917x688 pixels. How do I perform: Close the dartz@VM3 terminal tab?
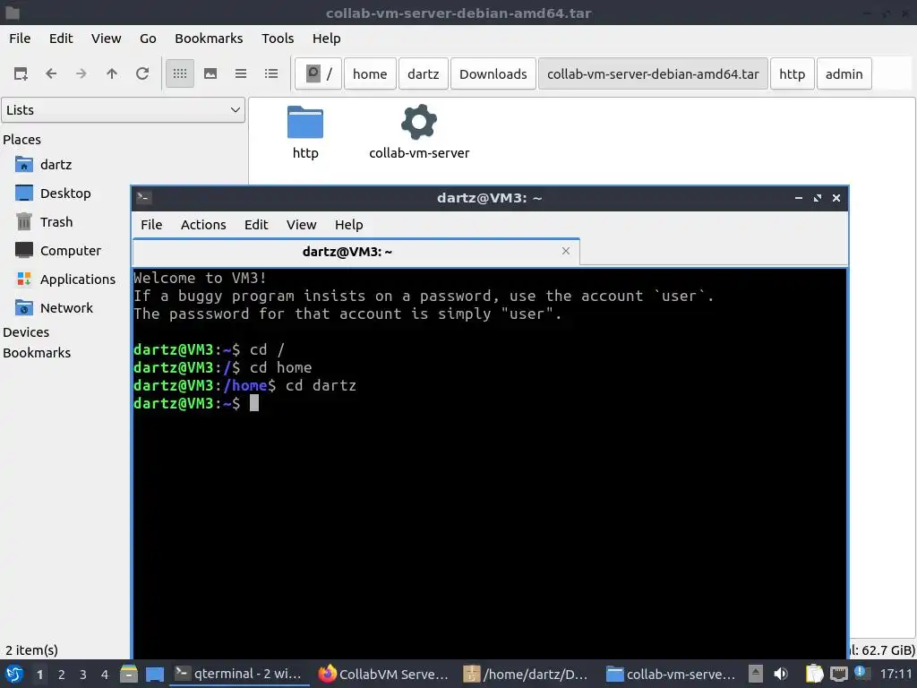(566, 251)
